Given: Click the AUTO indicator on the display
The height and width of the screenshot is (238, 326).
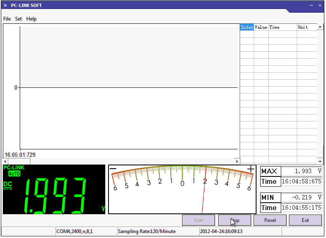Looking at the screenshot, I should (14, 174).
